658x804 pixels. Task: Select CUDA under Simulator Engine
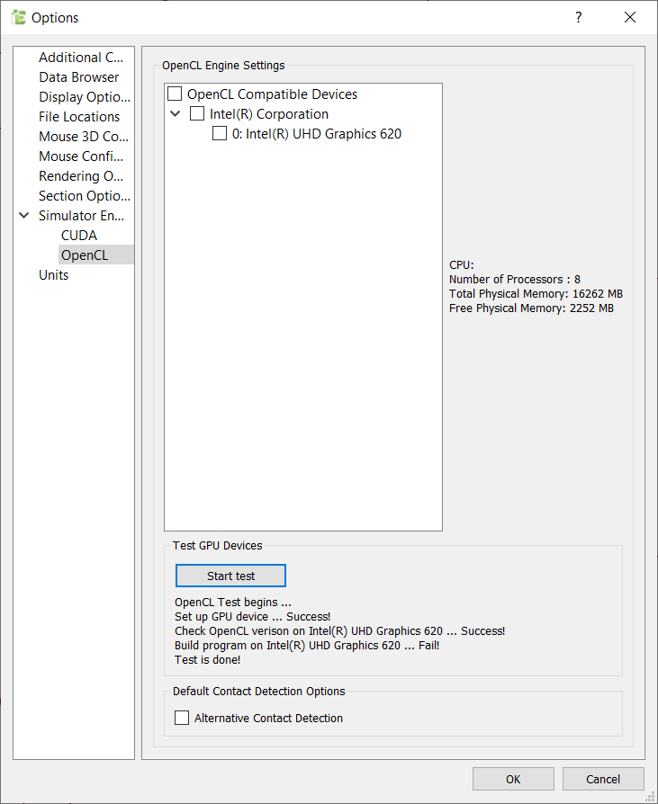(x=79, y=236)
